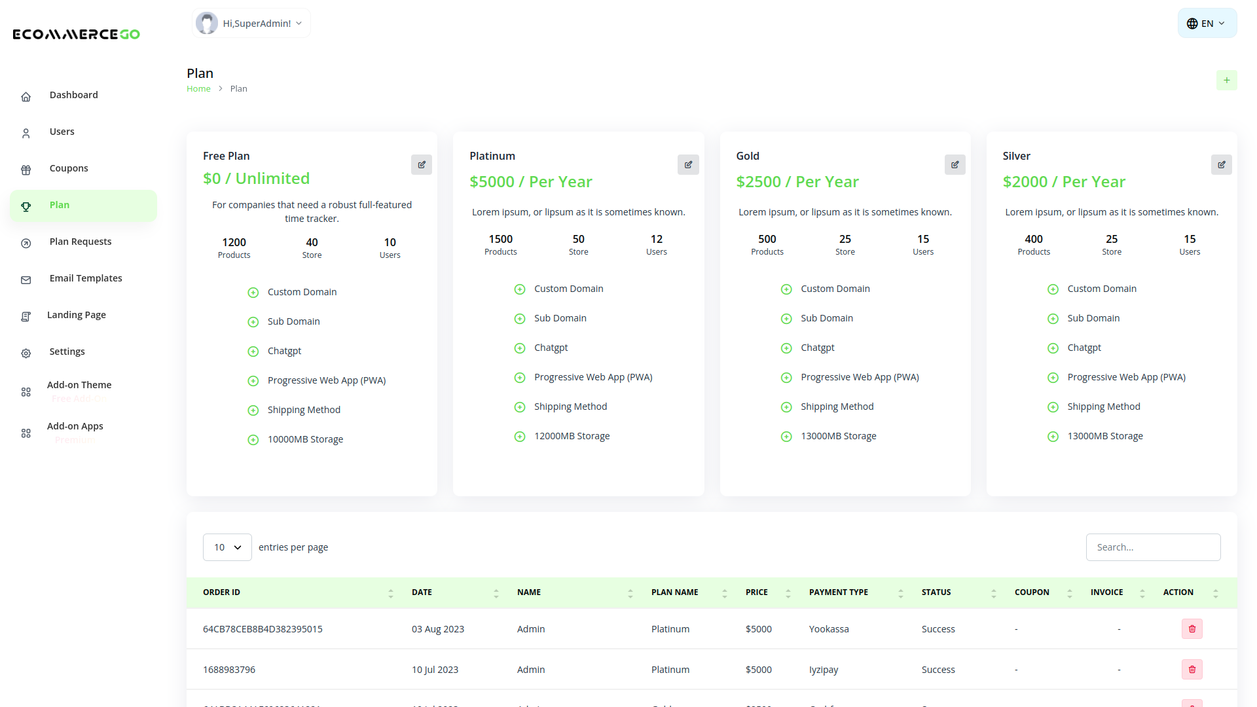The width and height of the screenshot is (1257, 707).
Task: Open the entries per page dropdown
Action: [x=227, y=547]
